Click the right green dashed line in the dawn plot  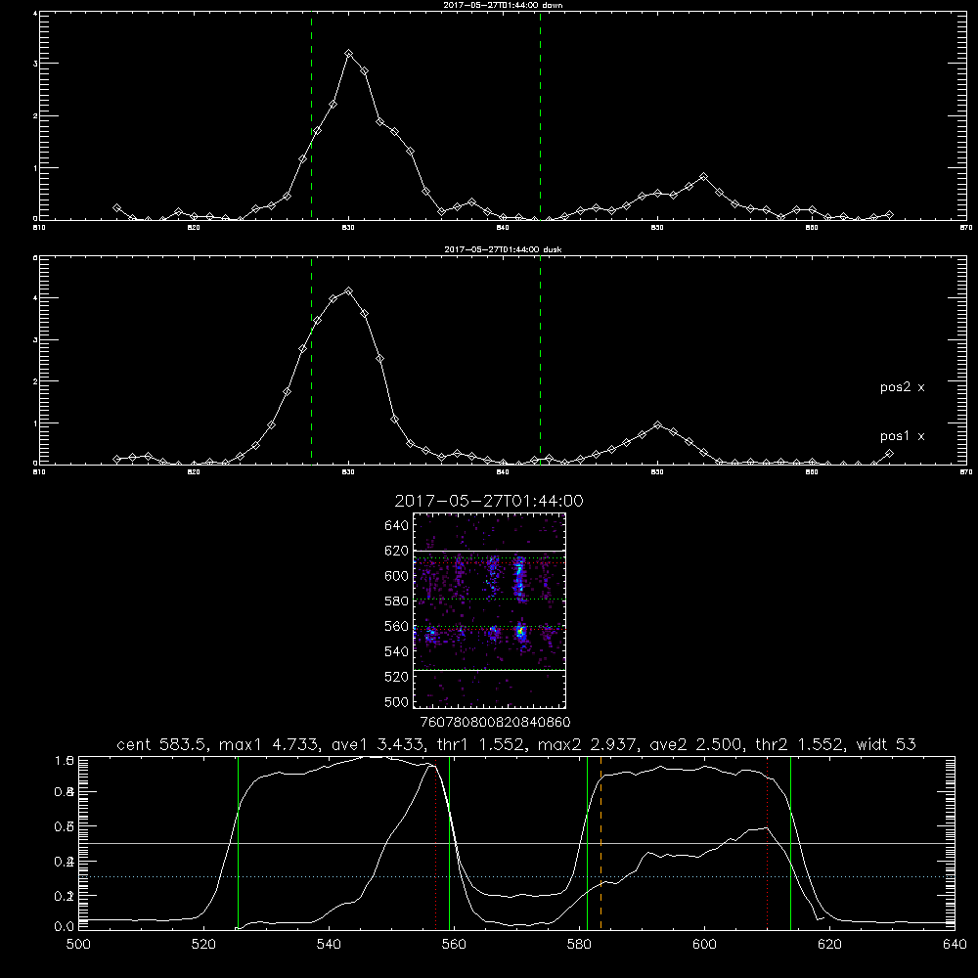pos(540,116)
